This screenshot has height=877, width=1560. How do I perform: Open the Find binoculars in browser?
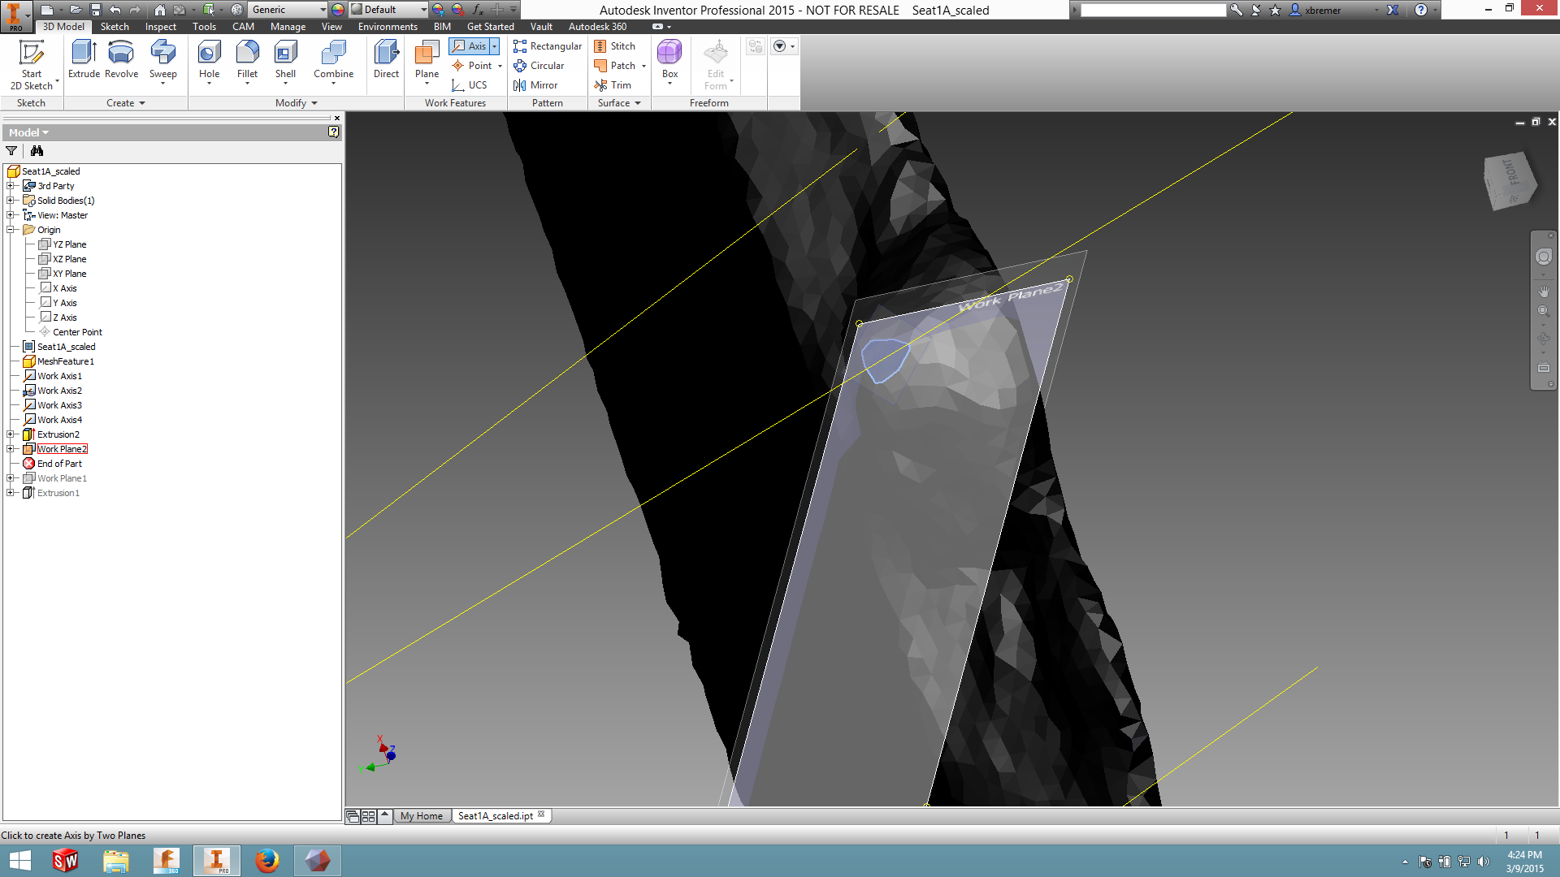(37, 151)
